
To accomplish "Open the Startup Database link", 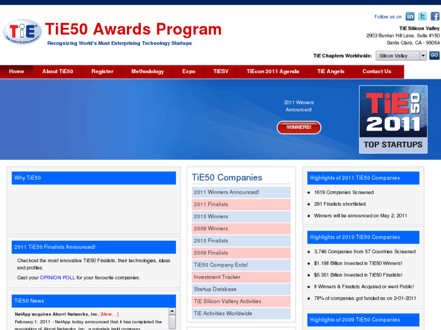I will click(241, 289).
